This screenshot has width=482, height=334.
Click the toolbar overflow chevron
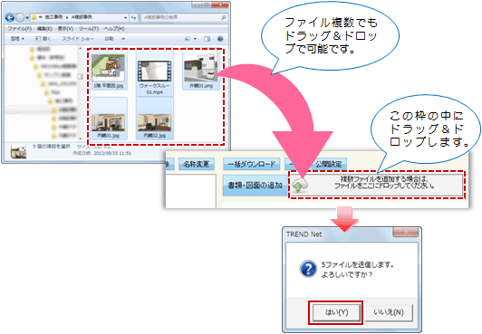tap(123, 39)
